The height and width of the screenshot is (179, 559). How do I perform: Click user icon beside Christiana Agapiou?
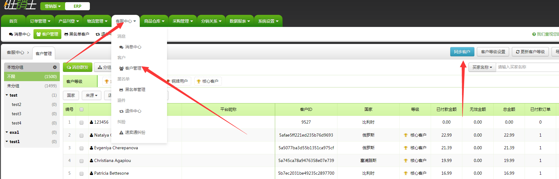click(x=91, y=161)
